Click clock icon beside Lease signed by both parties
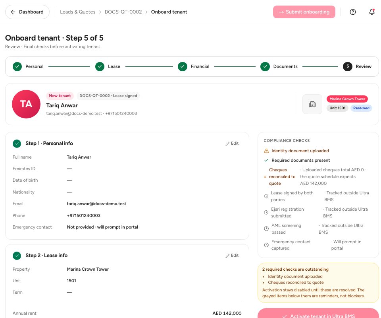The image size is (381, 318). tap(266, 196)
